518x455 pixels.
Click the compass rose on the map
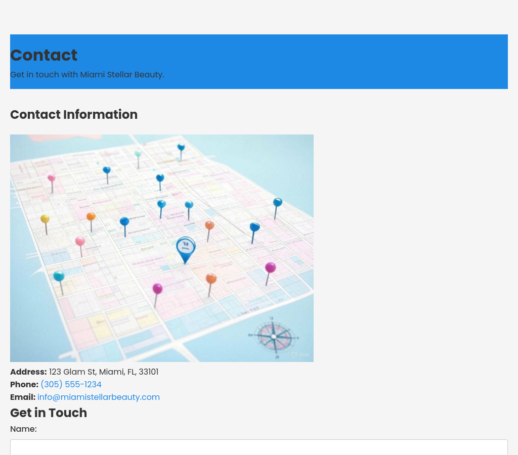[274, 336]
